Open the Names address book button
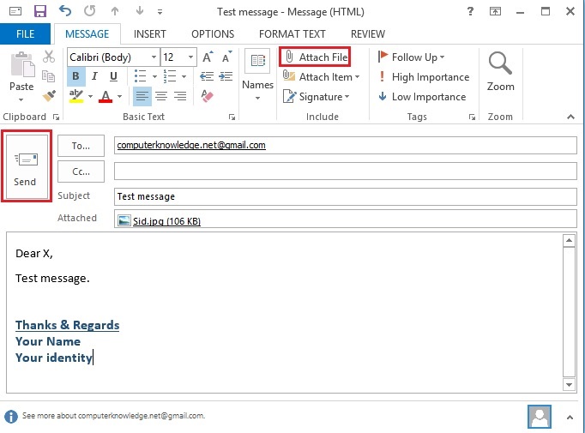Screen dimensions: 585x433 [257, 75]
